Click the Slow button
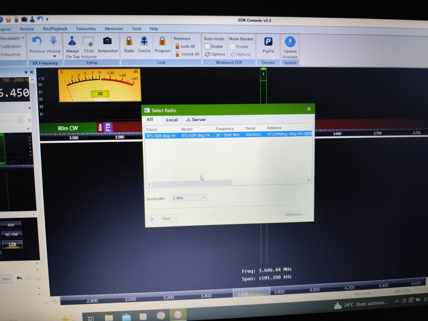The image size is (428, 321). 6,279
